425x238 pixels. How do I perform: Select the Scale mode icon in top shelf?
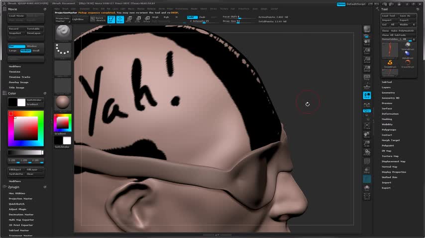click(138, 19)
